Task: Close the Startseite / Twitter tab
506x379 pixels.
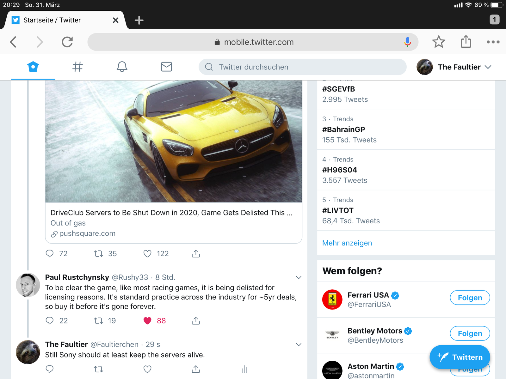Action: tap(115, 20)
